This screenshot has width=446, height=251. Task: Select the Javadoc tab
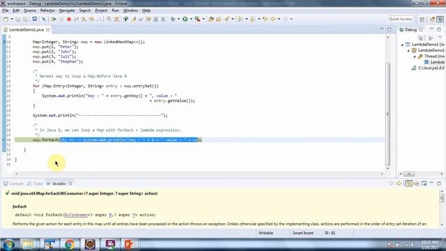[x=59, y=183]
